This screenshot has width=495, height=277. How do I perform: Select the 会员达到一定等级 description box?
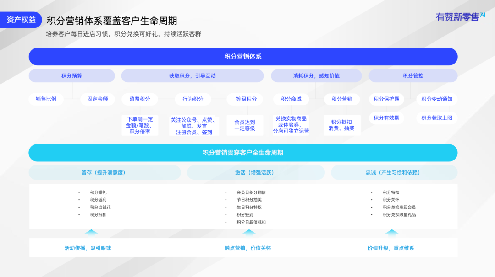[x=245, y=125]
